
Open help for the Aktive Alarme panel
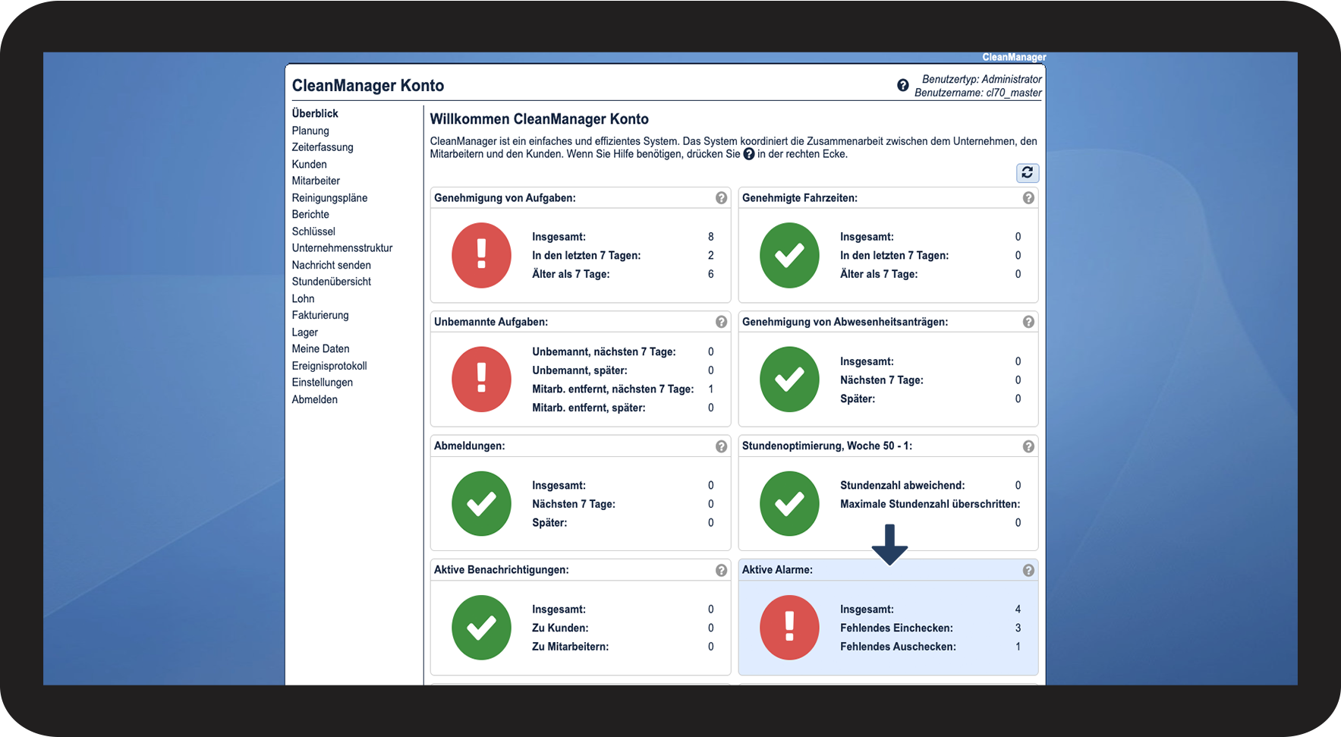click(x=1028, y=570)
